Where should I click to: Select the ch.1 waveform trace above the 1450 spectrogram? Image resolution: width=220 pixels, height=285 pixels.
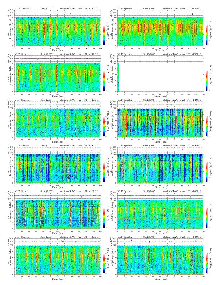[x=160, y=104]
